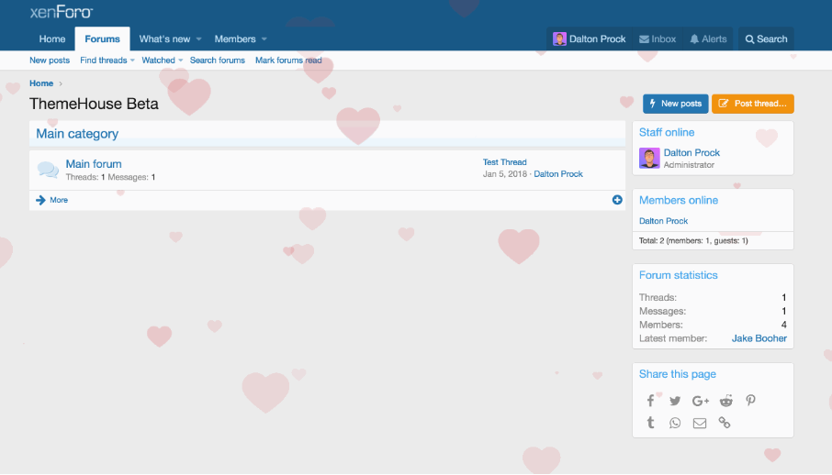Open the Alerts bell in header
Image resolution: width=832 pixels, height=475 pixels.
tap(708, 39)
